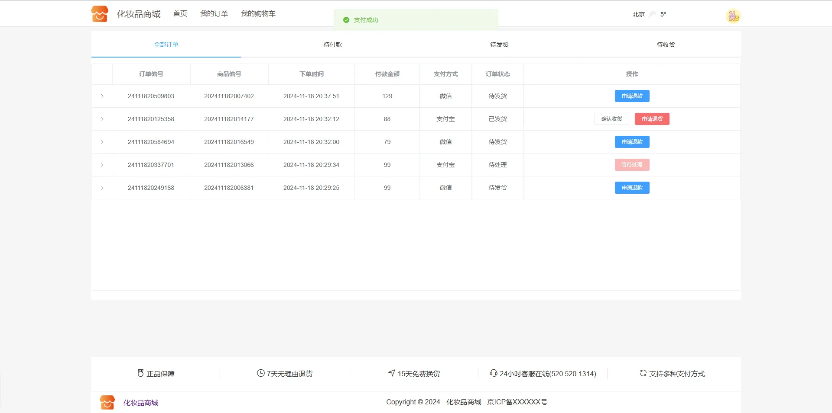This screenshot has height=413, width=832.
Task: Expand row for order 24111820249168
Action: coord(102,188)
